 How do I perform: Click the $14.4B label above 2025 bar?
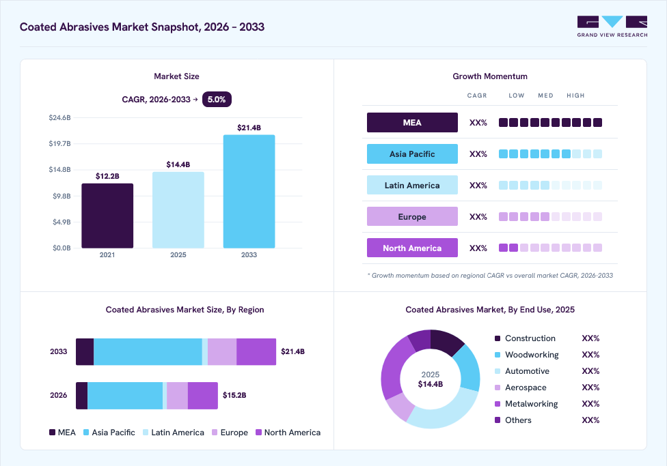point(178,164)
